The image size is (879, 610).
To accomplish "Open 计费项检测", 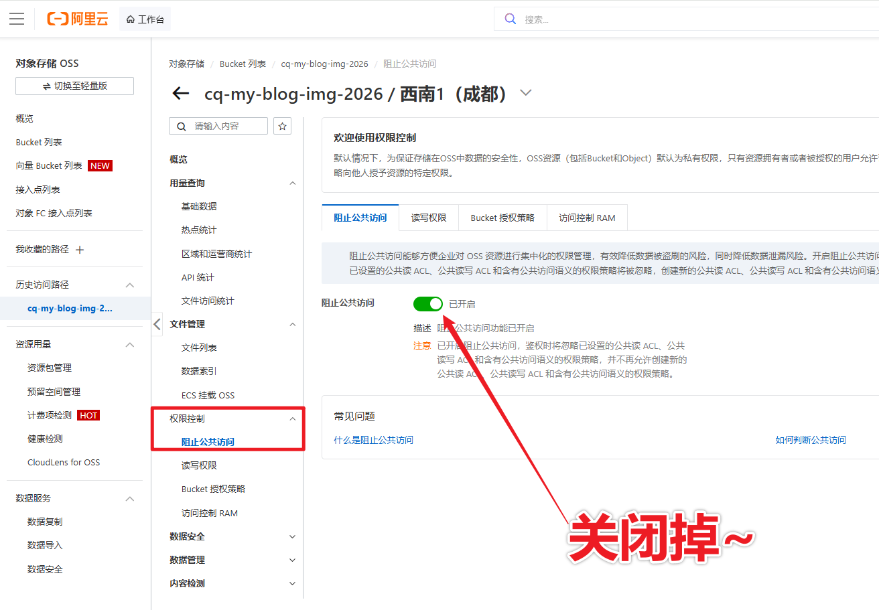I will point(50,415).
